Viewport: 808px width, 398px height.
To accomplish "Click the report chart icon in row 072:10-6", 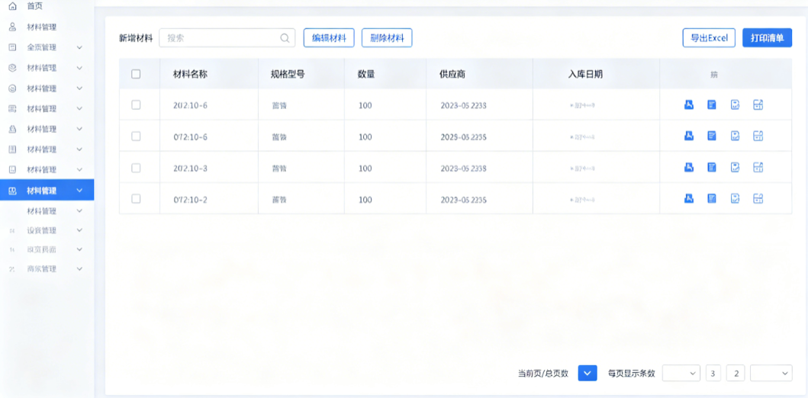I will tap(736, 136).
